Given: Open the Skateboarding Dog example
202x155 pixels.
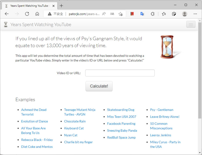Looking at the screenshot, I should pyautogui.click(x=121, y=110).
